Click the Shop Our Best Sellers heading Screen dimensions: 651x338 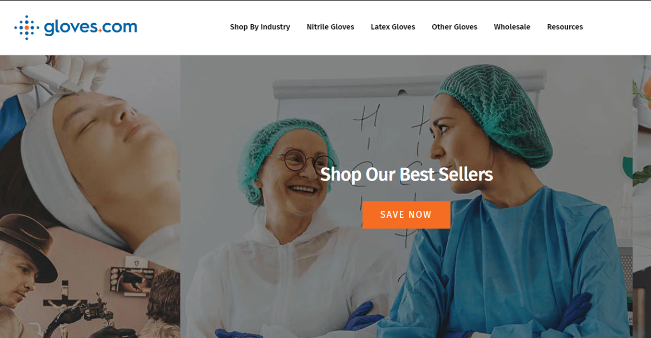click(x=406, y=174)
